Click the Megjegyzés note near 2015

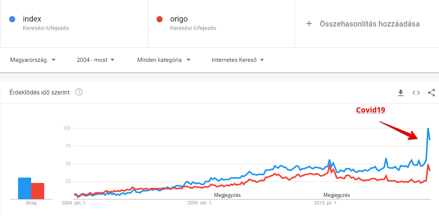click(x=336, y=195)
